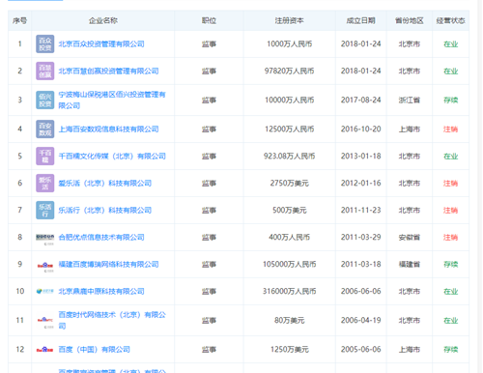Select the 500万美元 capital cell
This screenshot has width=483, height=373.
pos(289,211)
